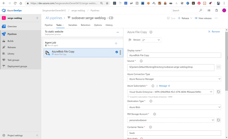The height and width of the screenshot is (139, 228).
Task: Open the Azure Connection Type dropdown
Action: coord(174,79)
